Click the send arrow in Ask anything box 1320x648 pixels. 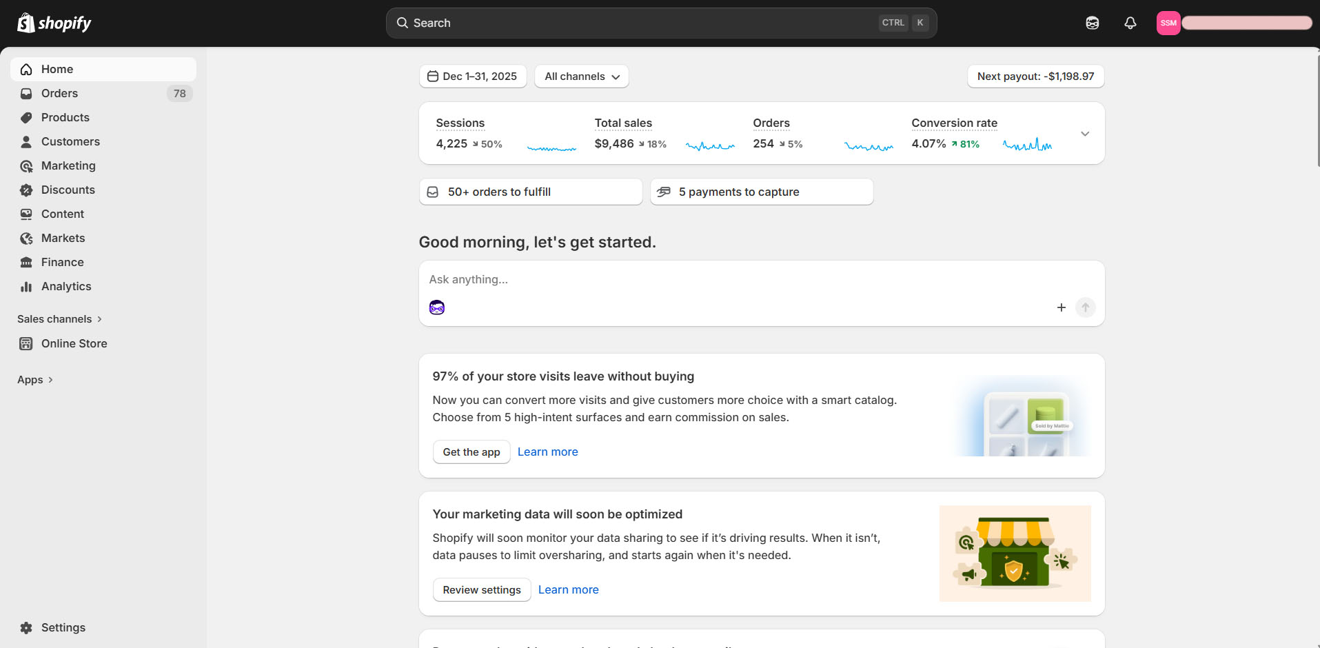coord(1085,307)
